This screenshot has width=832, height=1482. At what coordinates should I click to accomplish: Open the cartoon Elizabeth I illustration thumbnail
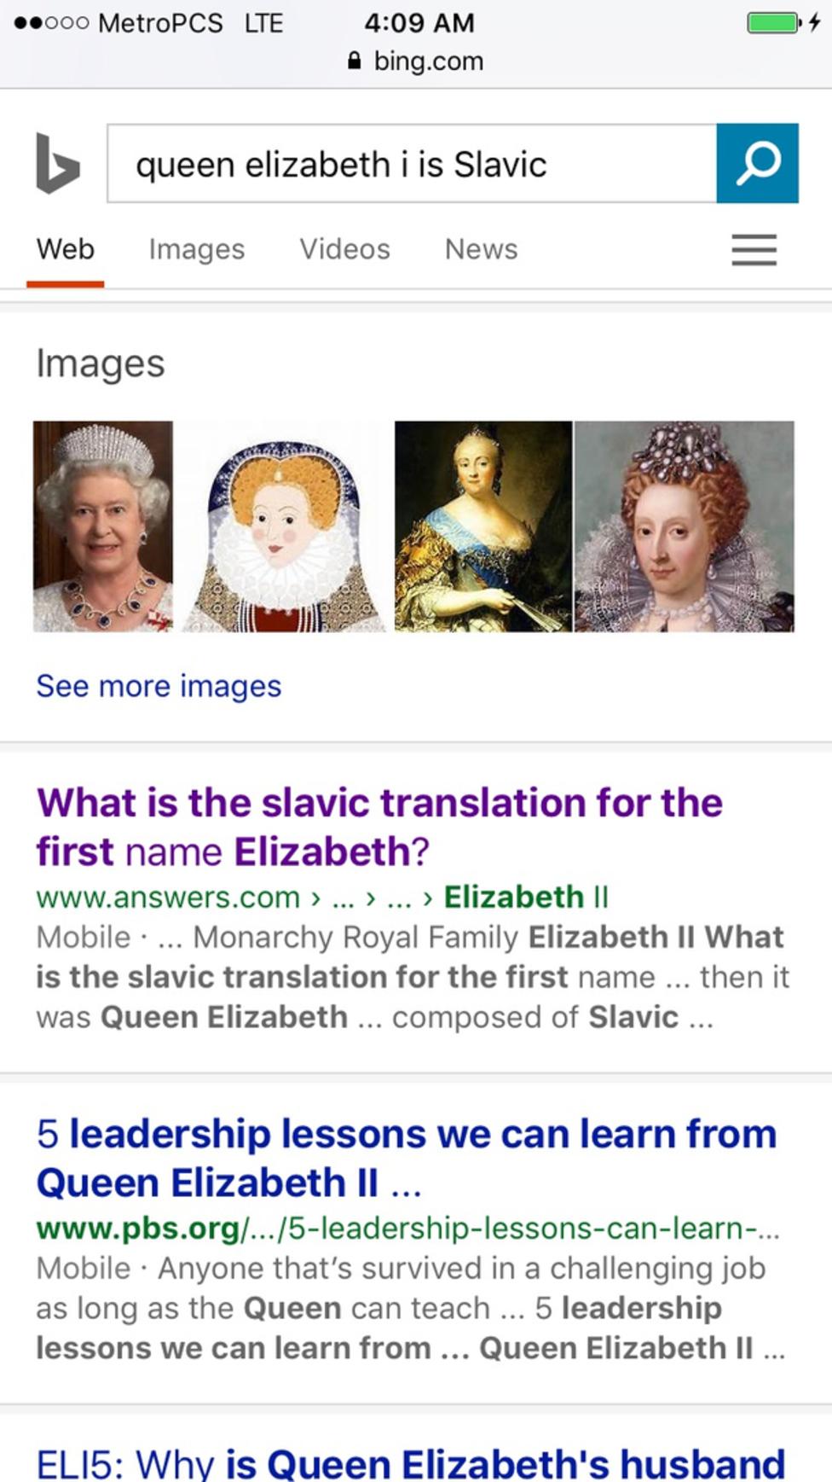click(284, 526)
